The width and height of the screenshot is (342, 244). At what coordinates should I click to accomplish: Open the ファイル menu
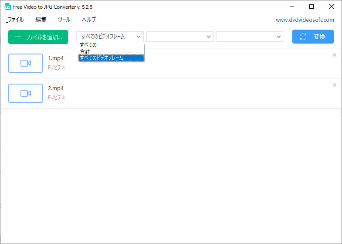[15, 20]
